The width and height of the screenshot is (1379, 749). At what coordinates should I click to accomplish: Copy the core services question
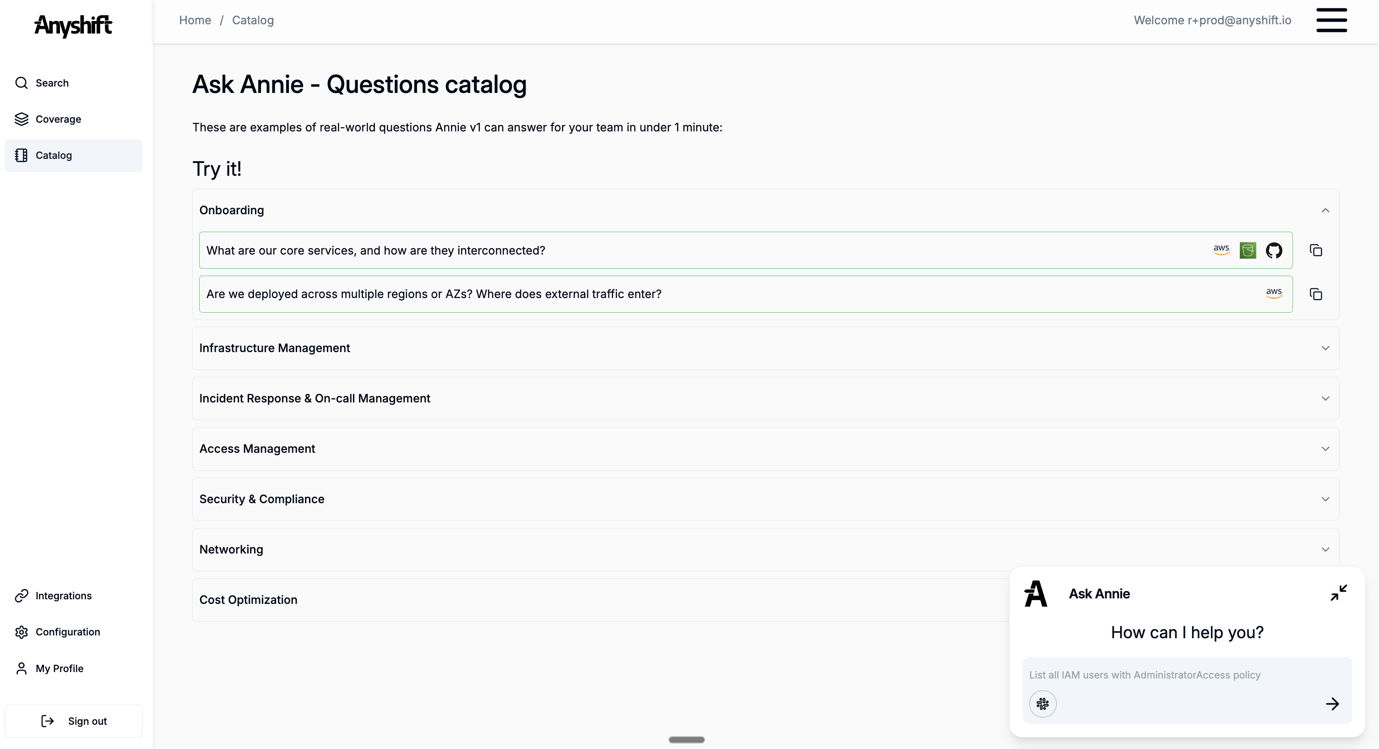click(1315, 250)
